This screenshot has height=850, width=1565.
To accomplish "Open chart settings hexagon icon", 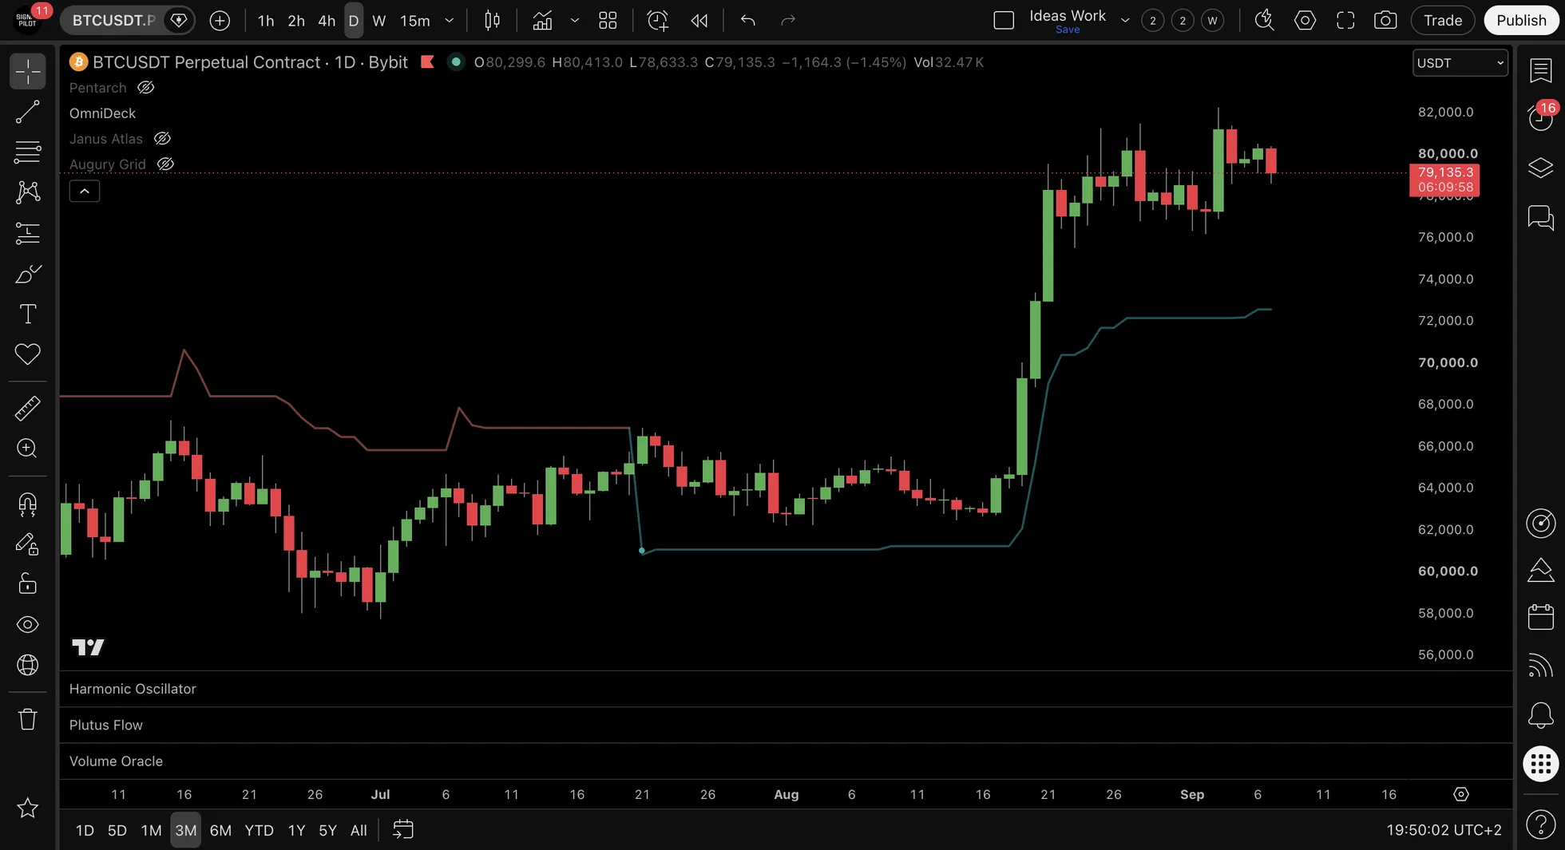I will (1305, 21).
